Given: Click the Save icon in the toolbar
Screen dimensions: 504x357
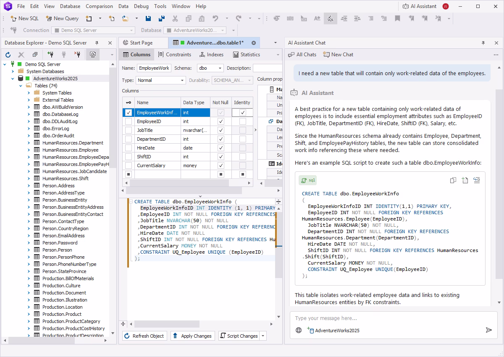Looking at the screenshot, I should point(148,18).
